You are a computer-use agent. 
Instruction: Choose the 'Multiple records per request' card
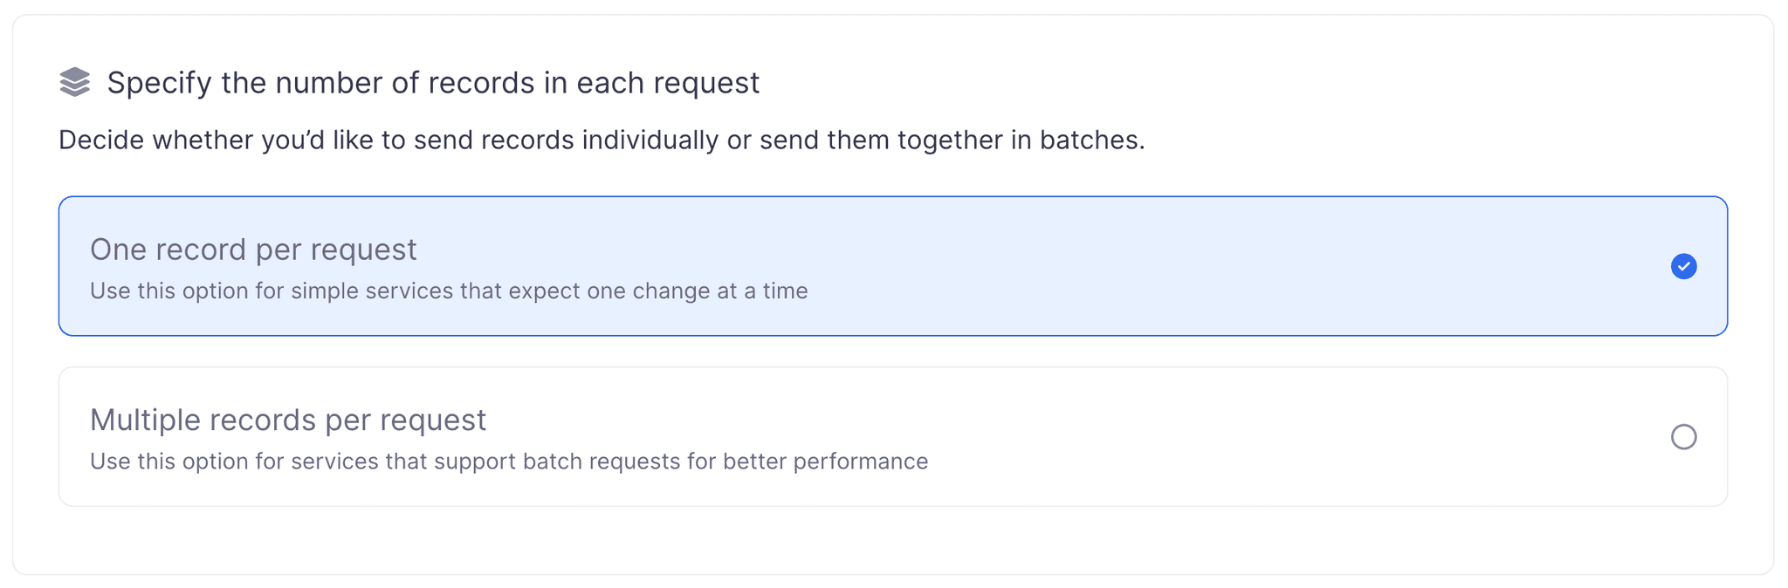point(894,436)
